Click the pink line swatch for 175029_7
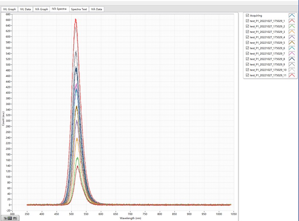 coord(292,54)
